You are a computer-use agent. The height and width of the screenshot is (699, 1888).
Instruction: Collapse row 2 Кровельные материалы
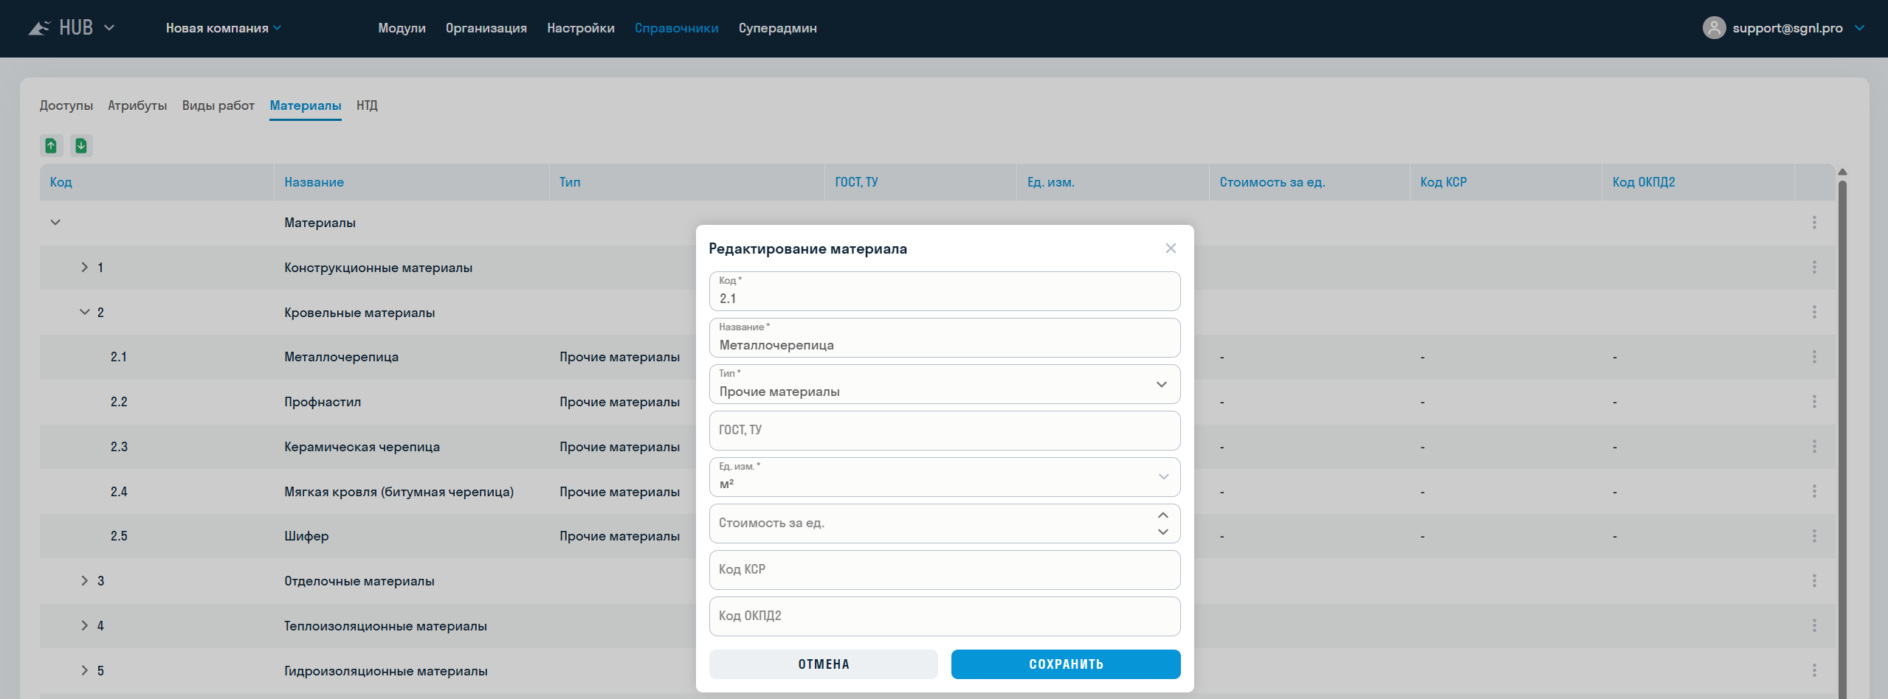(84, 312)
